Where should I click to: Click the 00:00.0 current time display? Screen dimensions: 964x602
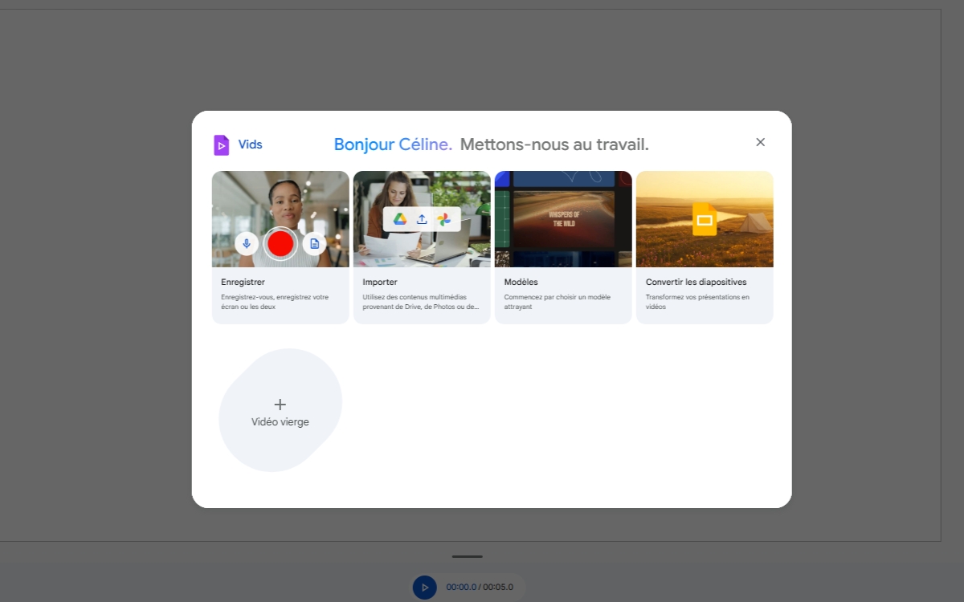click(x=462, y=587)
